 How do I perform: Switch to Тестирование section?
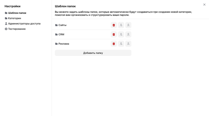point(17,29)
